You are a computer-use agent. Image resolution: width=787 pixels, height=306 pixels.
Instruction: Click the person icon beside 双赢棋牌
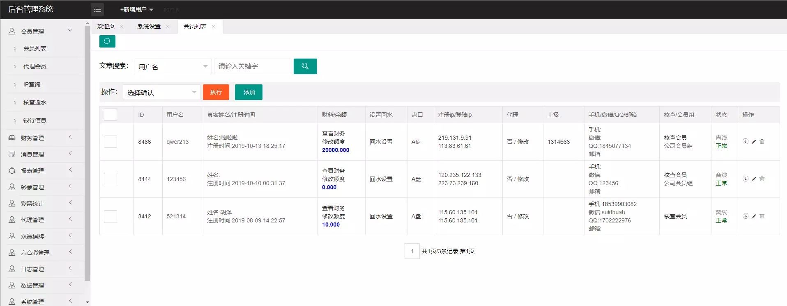coord(12,236)
